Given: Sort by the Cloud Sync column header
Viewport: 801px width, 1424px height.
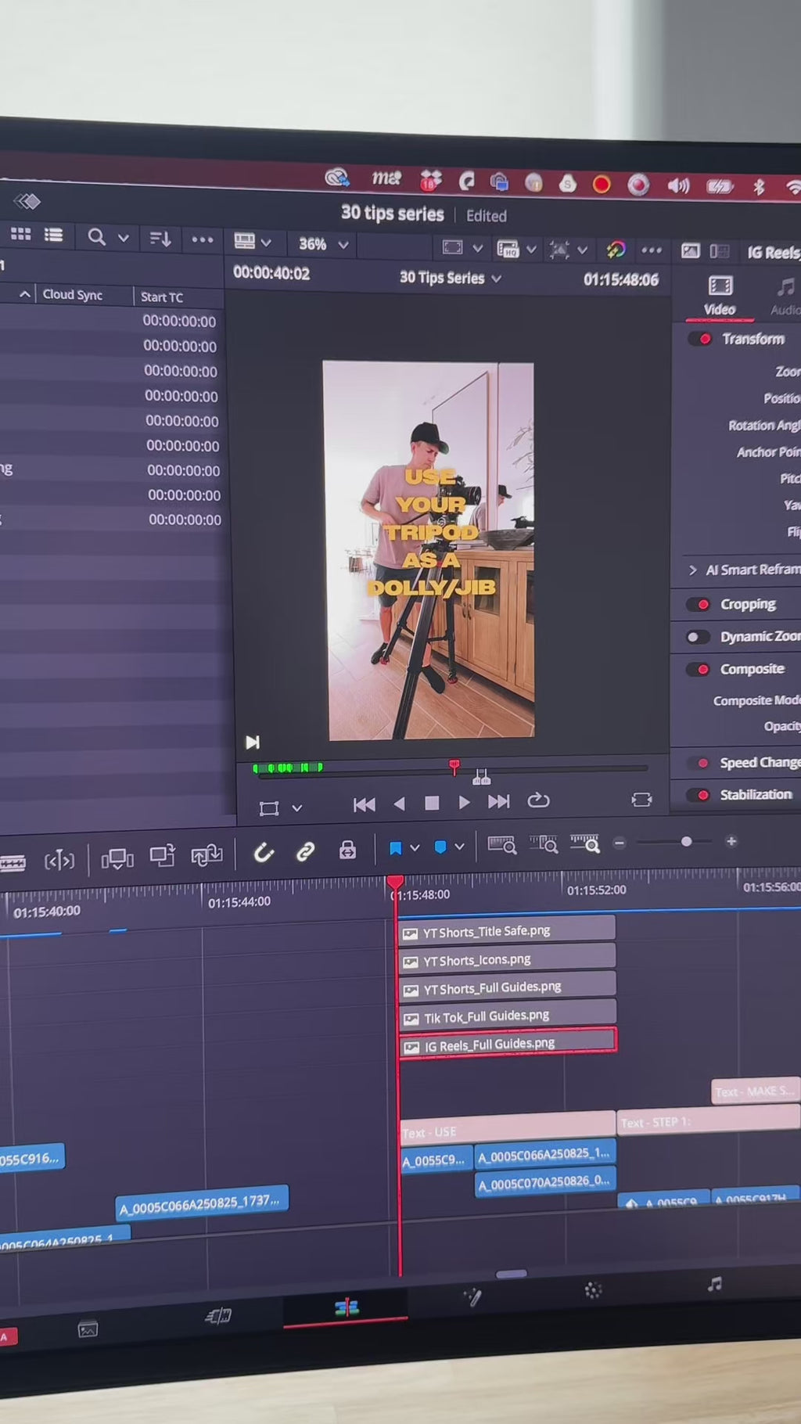Looking at the screenshot, I should pos(72,295).
